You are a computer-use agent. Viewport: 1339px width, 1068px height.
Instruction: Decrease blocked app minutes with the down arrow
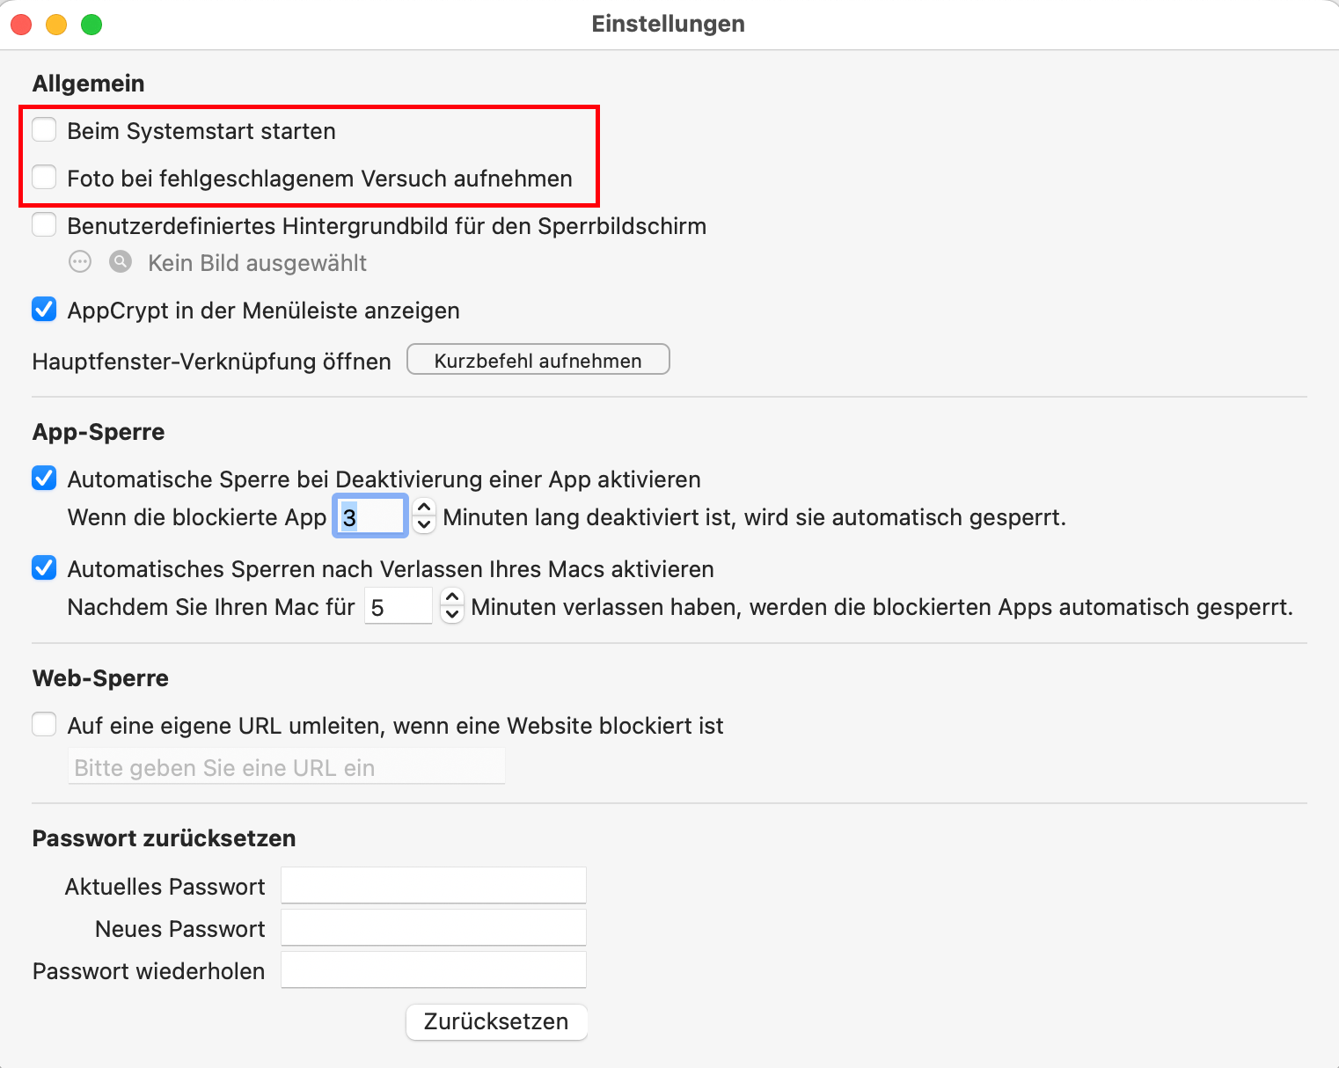point(424,524)
